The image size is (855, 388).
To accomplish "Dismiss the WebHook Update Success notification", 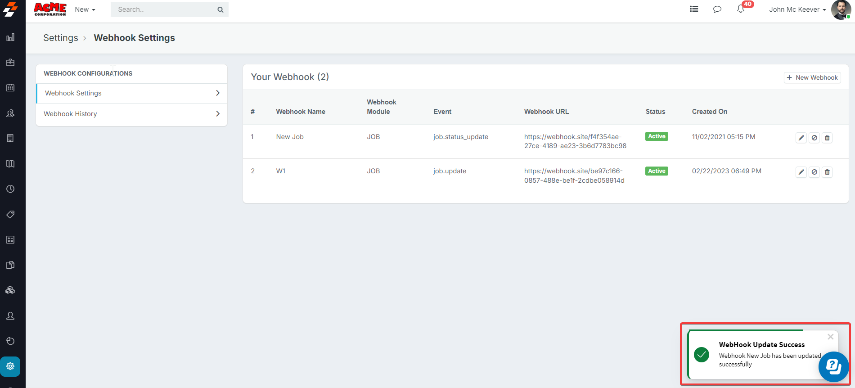I will coord(830,337).
